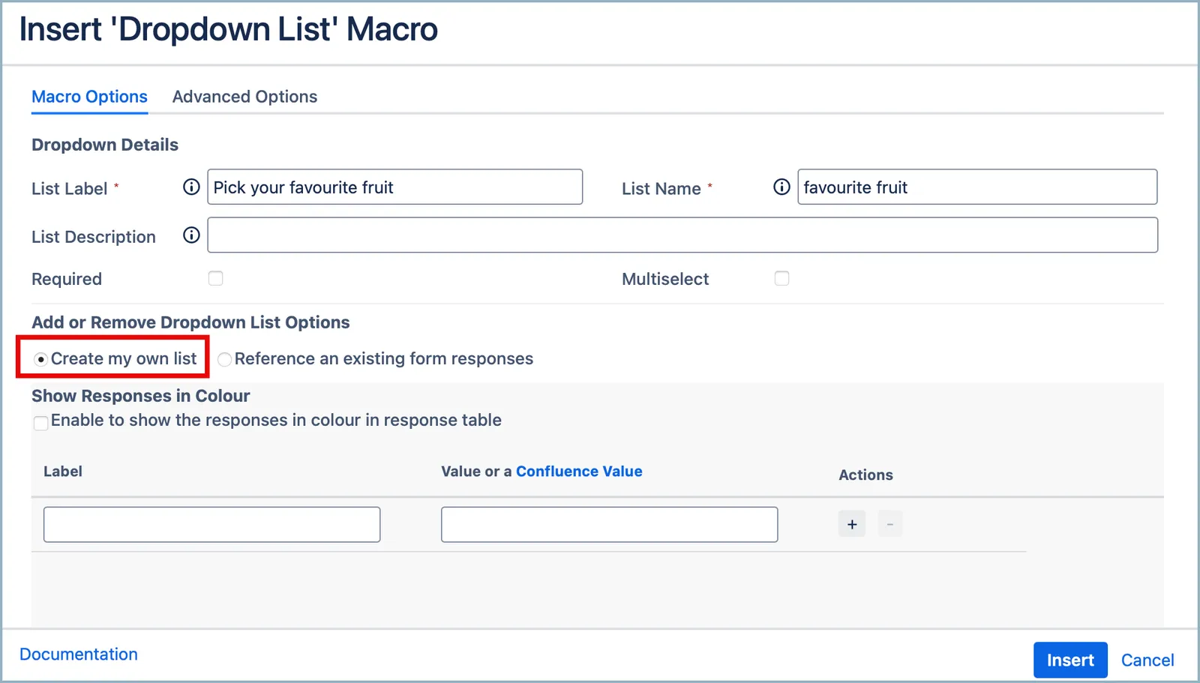Click the info icon next to List Description
Screen dimensions: 1200x683
[x=191, y=235]
